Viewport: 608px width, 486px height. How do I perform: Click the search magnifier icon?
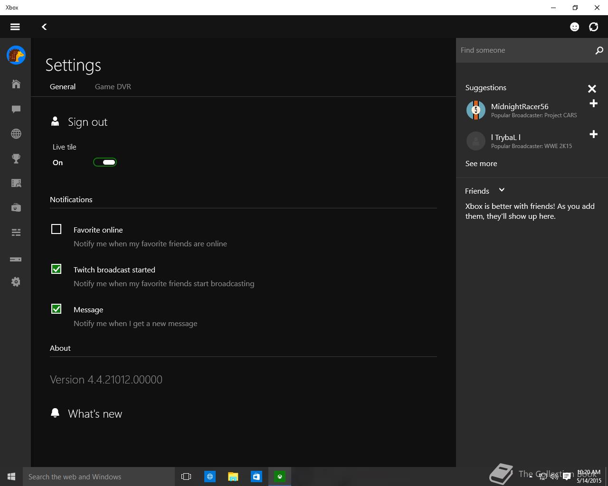(599, 50)
